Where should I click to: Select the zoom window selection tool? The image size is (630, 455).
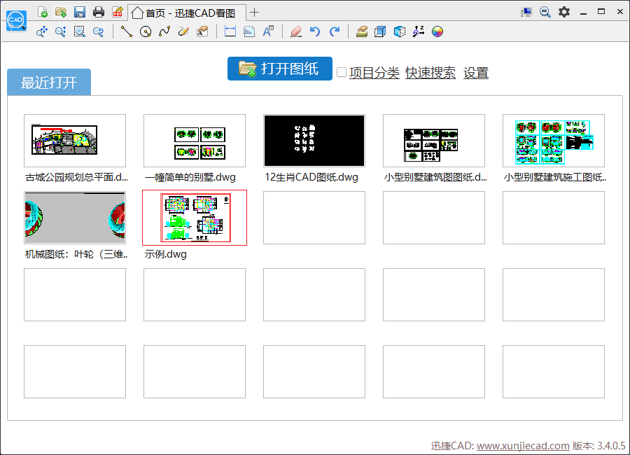(80, 31)
